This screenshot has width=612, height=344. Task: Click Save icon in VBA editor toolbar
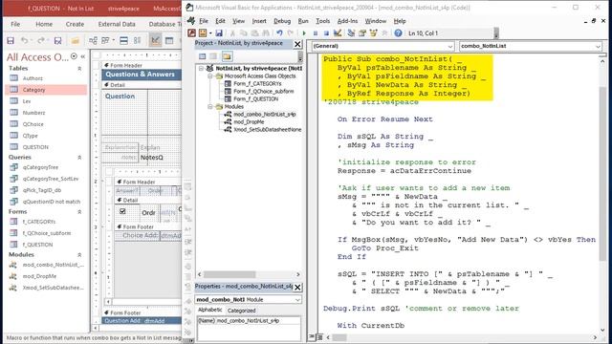coord(219,33)
